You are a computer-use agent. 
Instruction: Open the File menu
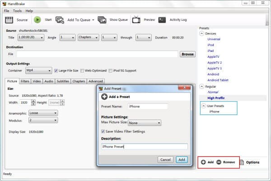tap(7, 11)
